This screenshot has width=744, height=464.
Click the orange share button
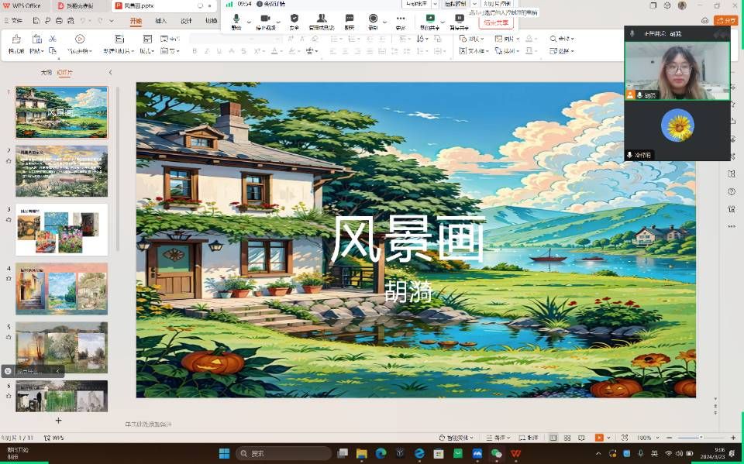tap(726, 21)
